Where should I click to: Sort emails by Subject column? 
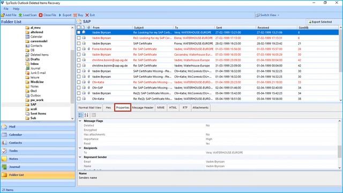pyautogui.click(x=153, y=27)
